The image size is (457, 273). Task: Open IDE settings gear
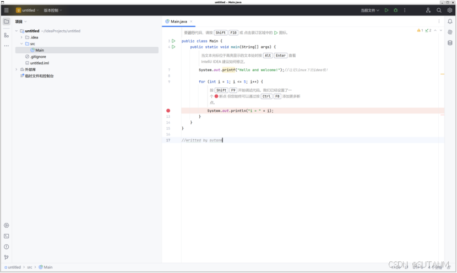450,10
